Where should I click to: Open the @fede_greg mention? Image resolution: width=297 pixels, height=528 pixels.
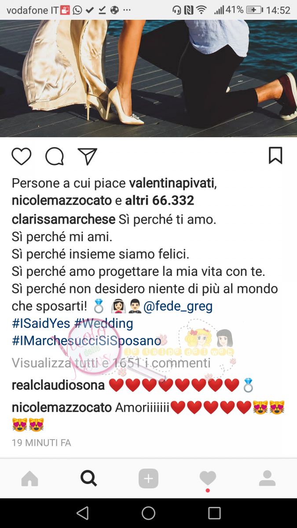(178, 306)
